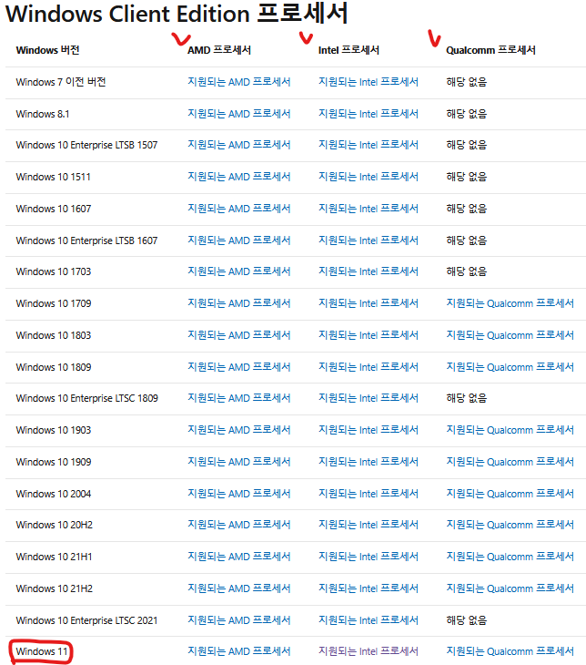Viewport: 586px width, 665px height.
Task: Open AMD link for Windows 10 Enterprise LTSB 1507
Action: point(239,145)
